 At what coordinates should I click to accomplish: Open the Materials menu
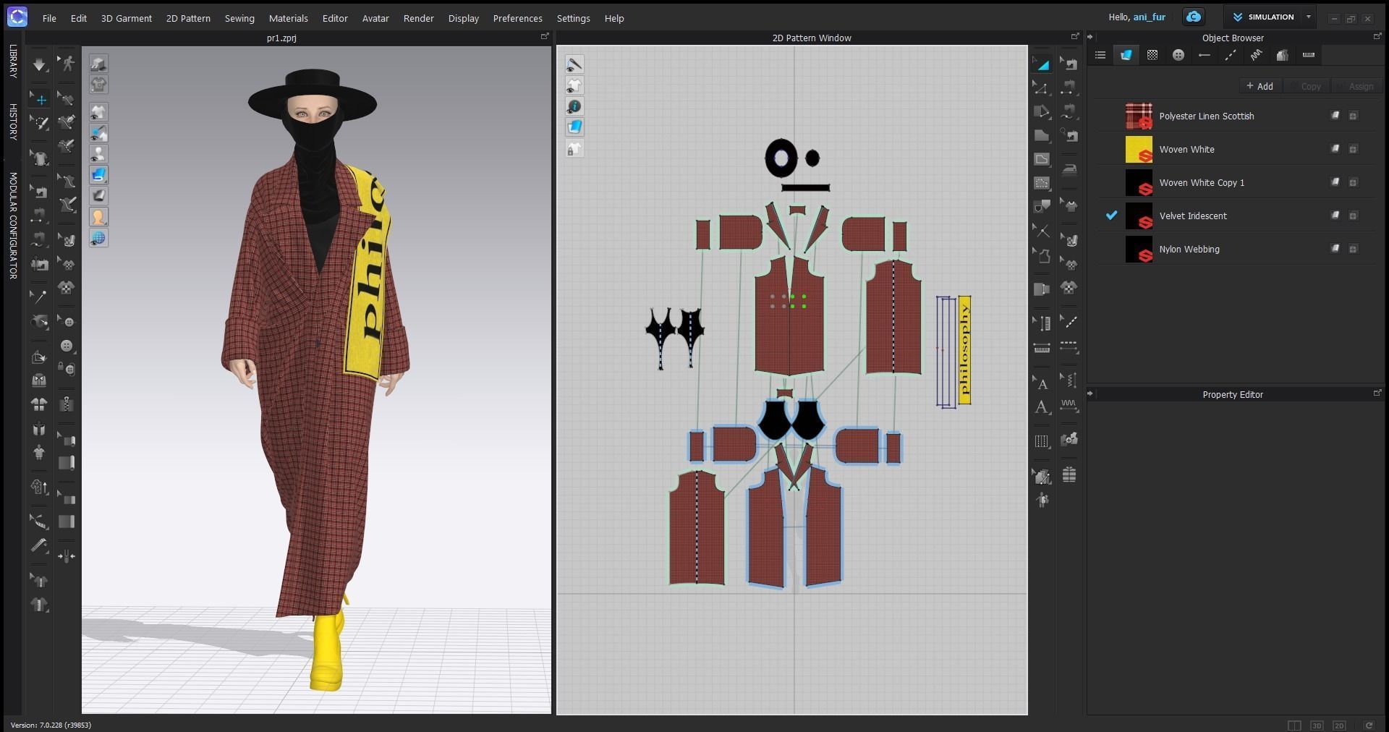coord(288,18)
